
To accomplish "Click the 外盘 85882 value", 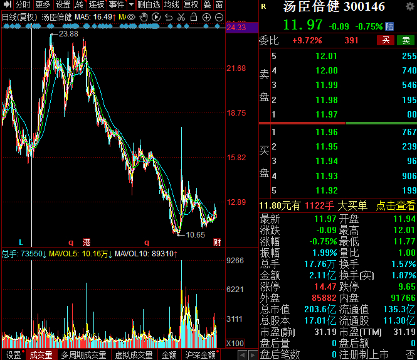I will (x=324, y=298).
